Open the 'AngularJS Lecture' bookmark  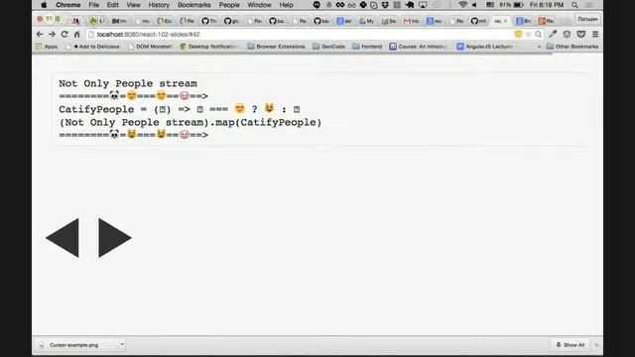click(485, 47)
